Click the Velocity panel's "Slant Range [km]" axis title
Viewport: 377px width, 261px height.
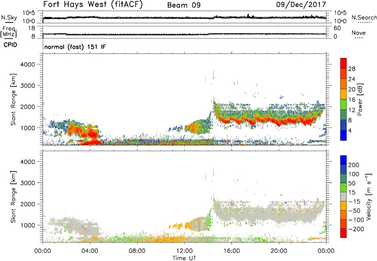pos(13,197)
